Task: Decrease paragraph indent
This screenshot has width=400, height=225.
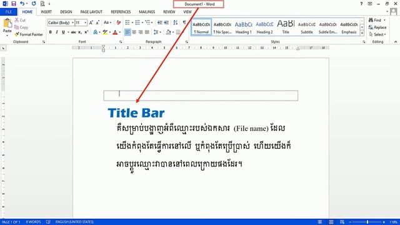Action: [x=160, y=22]
